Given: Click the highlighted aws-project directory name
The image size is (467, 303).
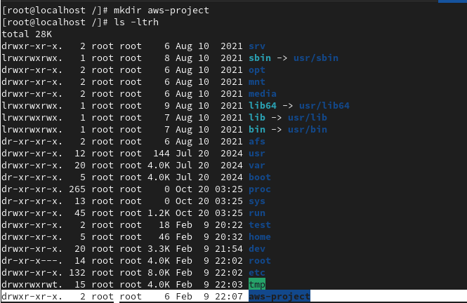Looking at the screenshot, I should pos(279,297).
